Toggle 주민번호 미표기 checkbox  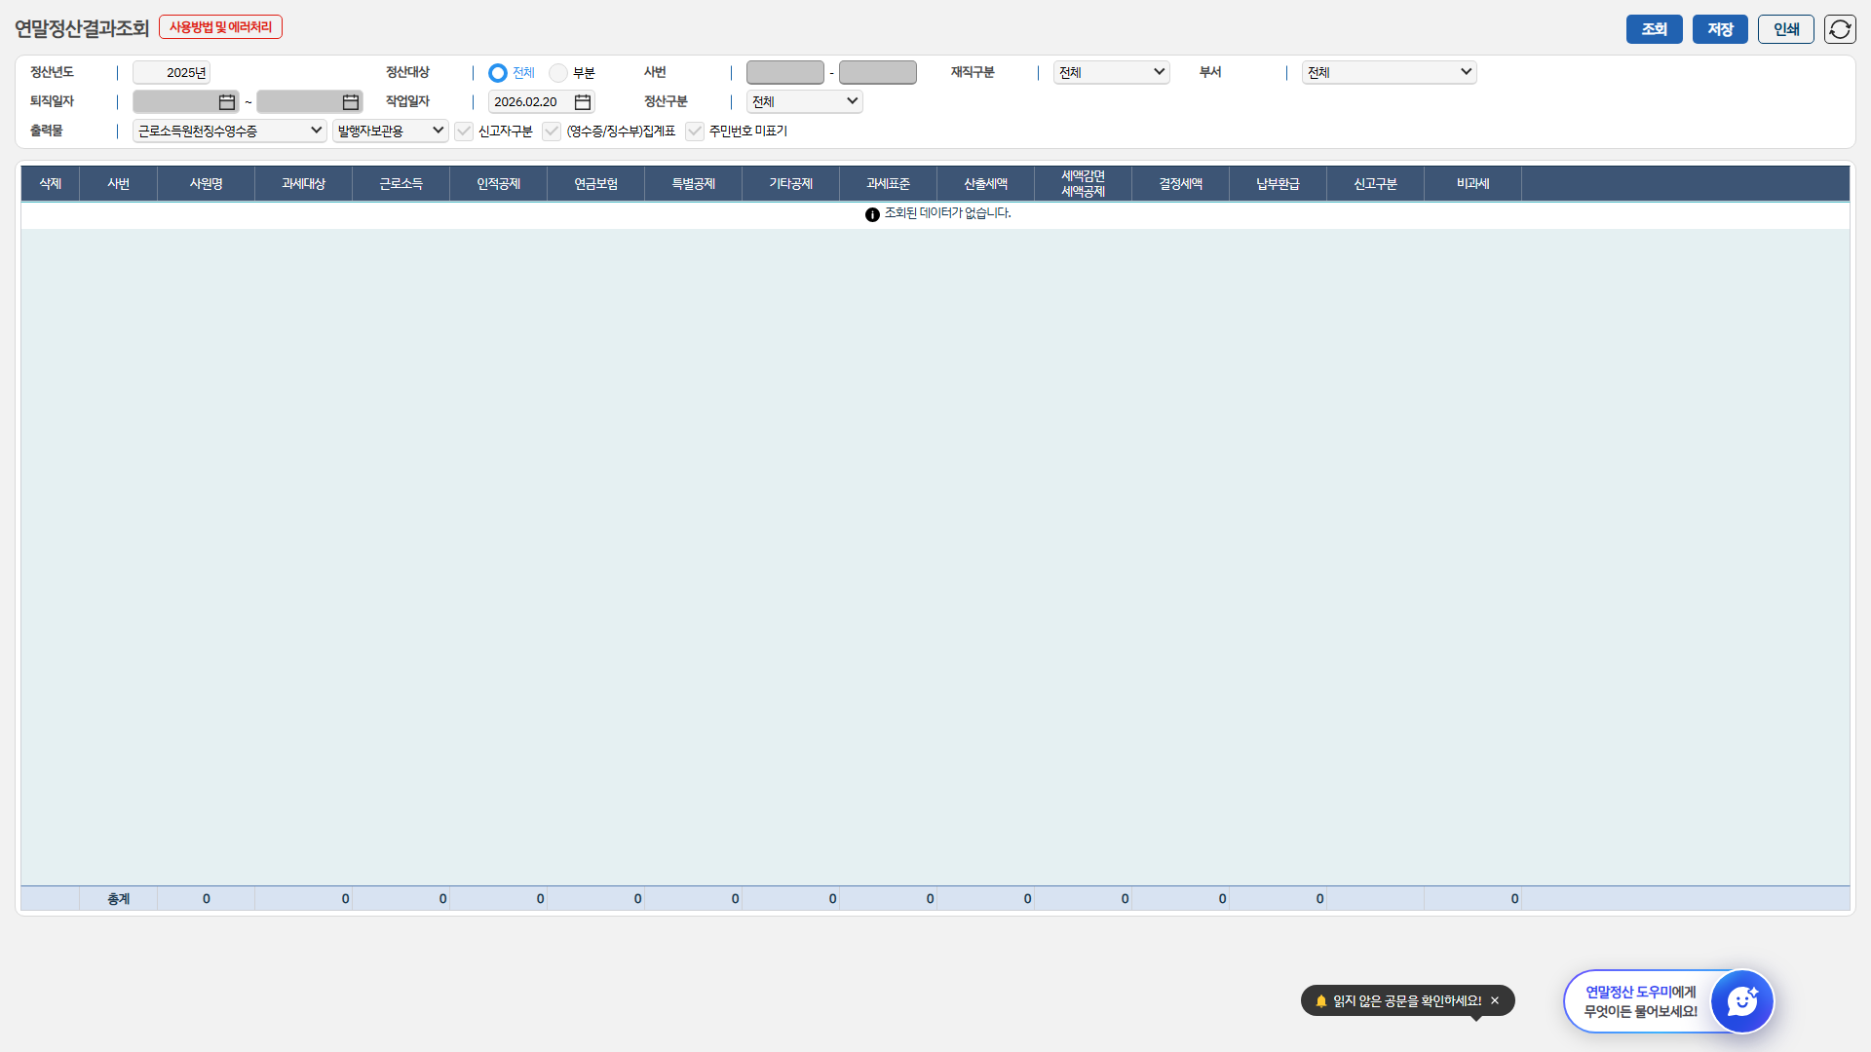(x=695, y=131)
